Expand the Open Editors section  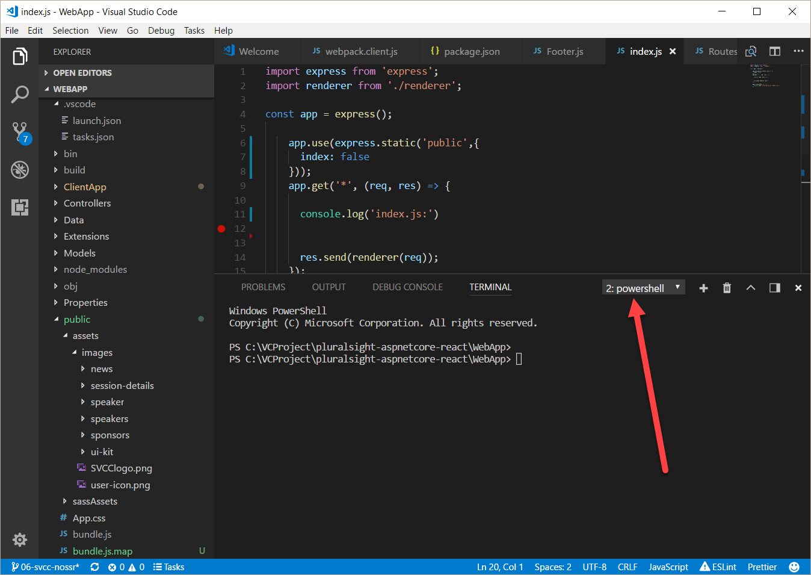(x=126, y=73)
